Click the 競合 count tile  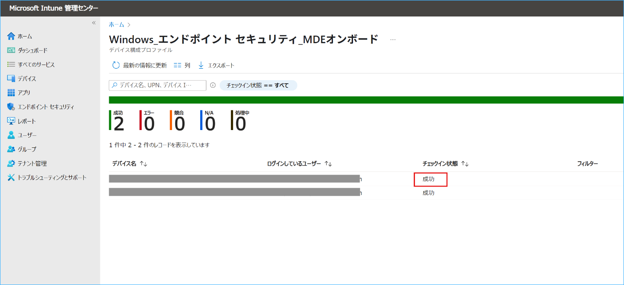177,121
